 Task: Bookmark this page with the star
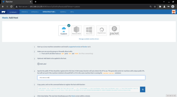(x=155, y=7)
